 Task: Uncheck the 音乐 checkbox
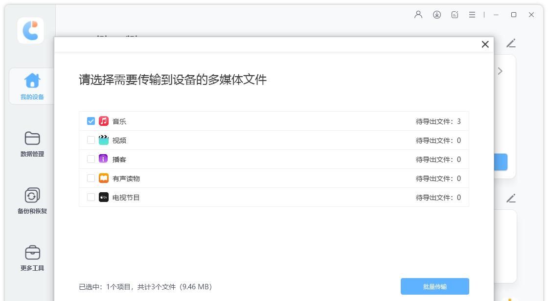pyautogui.click(x=91, y=121)
